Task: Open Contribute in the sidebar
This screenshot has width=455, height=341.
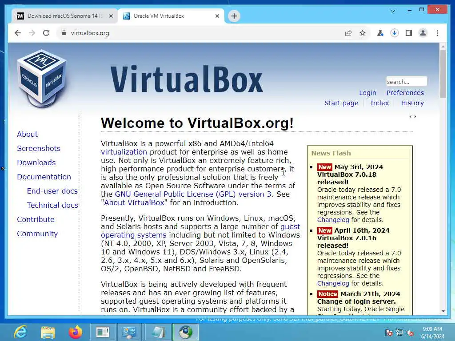Action: [x=36, y=219]
